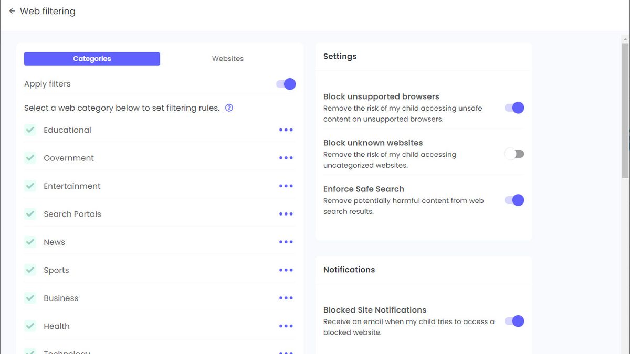Open the options menu for Entertainment

tap(286, 186)
